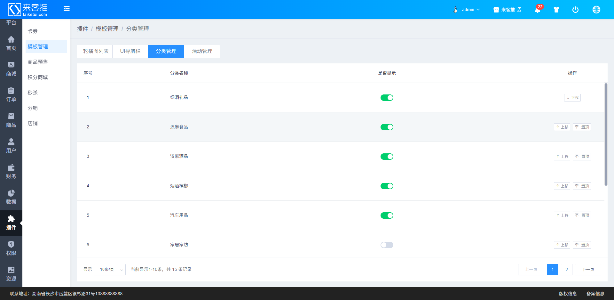Enable display switch for 家居家纺

(387, 245)
